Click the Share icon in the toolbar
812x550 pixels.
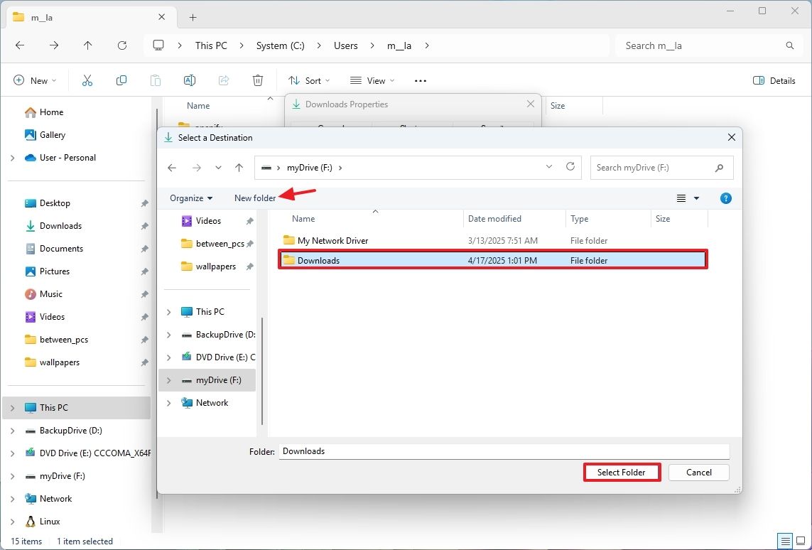point(223,80)
